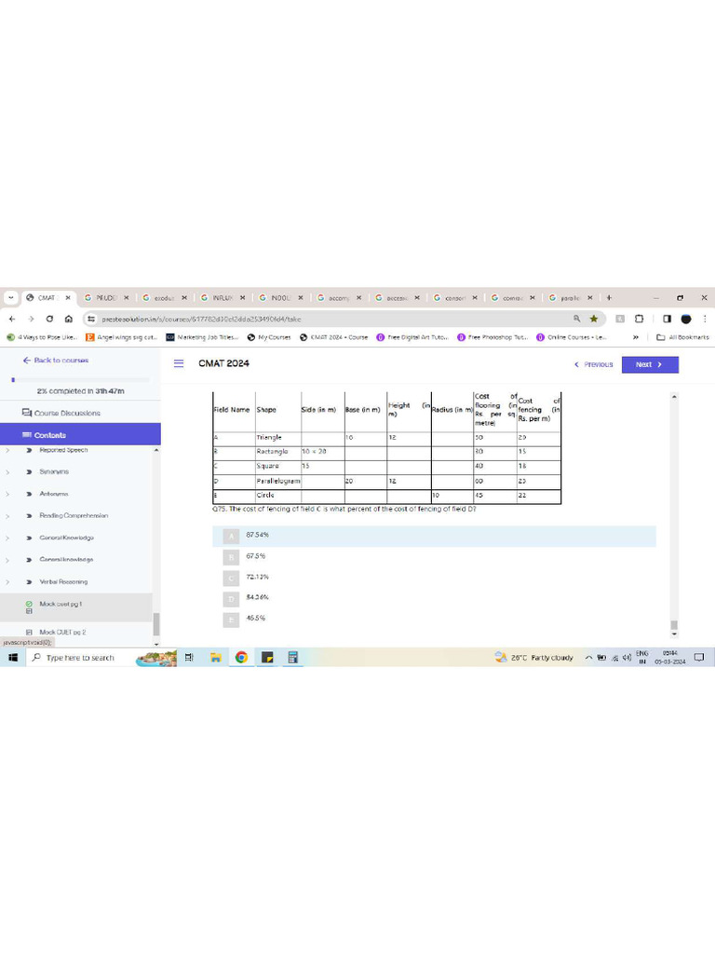Select answer option 87.54%
Viewport: 715px width, 954px height.
click(x=434, y=536)
